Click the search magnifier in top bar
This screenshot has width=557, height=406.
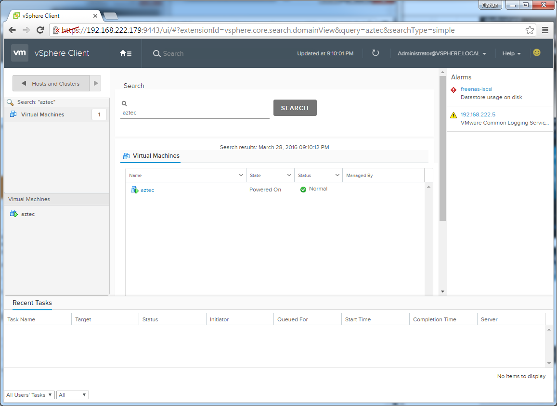pos(156,53)
